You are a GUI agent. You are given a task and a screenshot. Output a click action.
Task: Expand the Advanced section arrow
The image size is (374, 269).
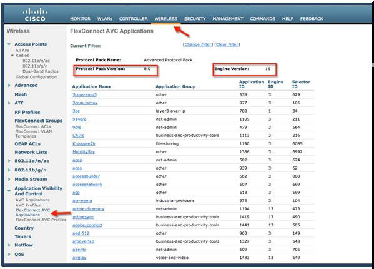point(9,85)
